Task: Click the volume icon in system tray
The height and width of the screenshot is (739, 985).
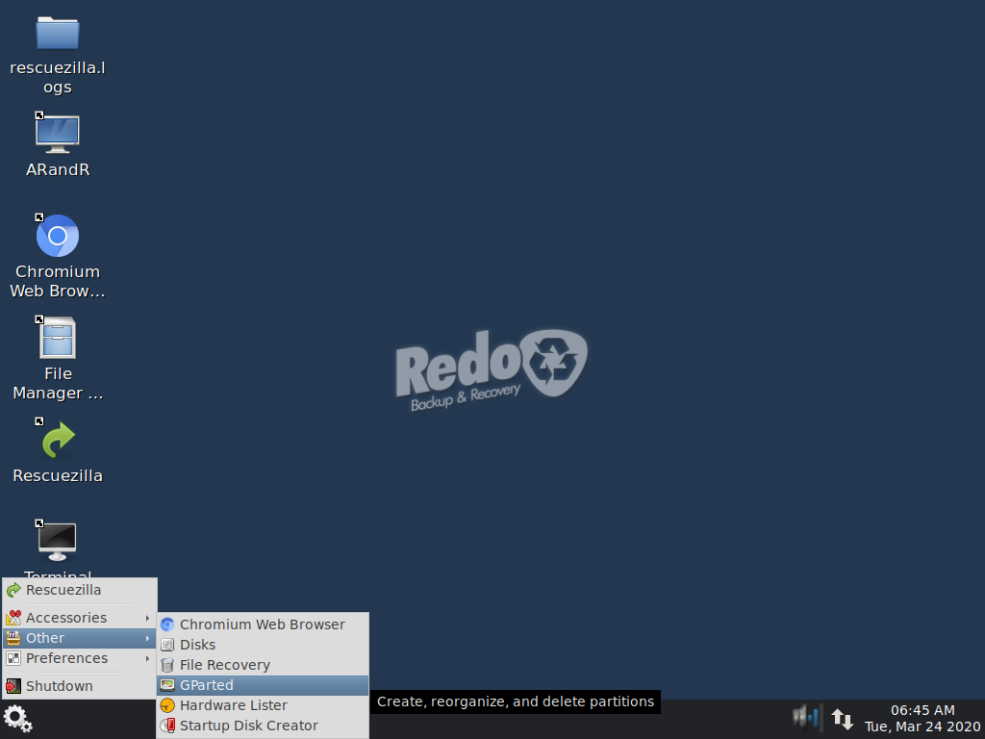Action: coord(805,718)
